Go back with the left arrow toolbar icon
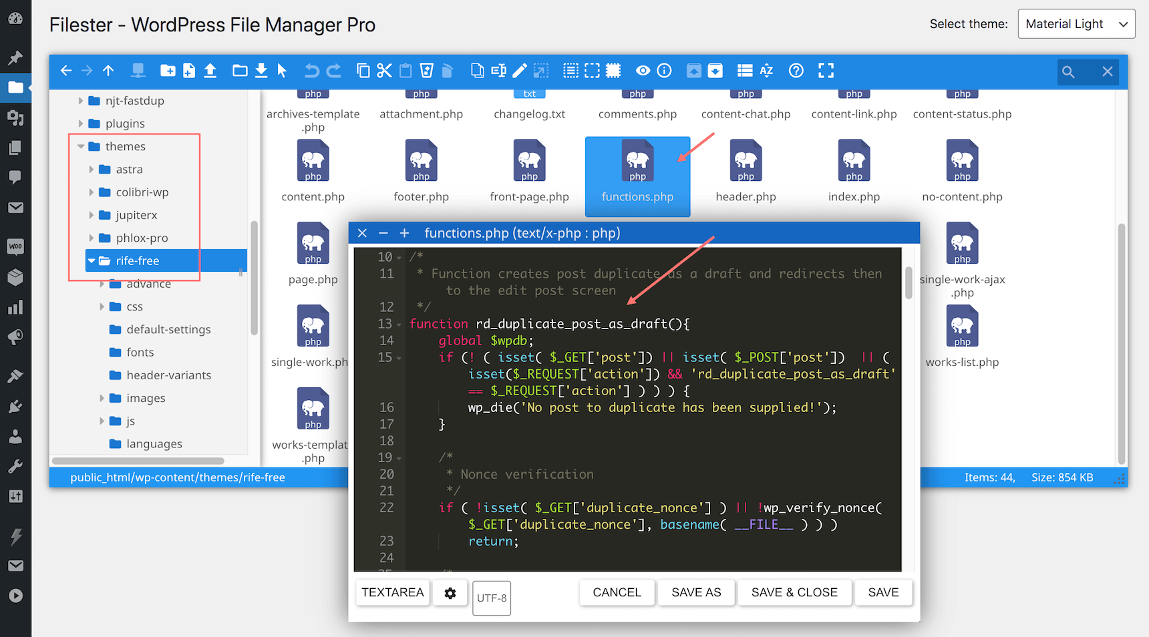Screen dimensions: 1149x637 (x=65, y=71)
